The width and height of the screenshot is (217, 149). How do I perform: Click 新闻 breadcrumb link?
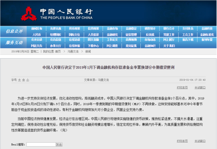(88, 52)
